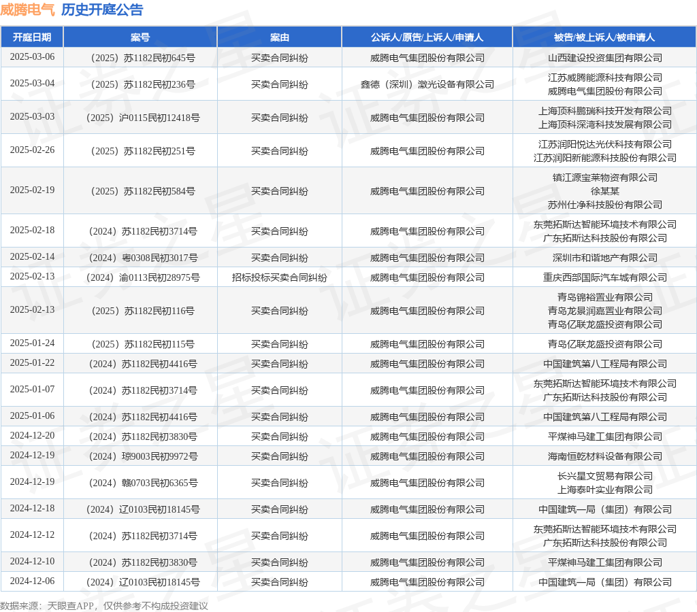Screen dimensions: 697x612
Task: Click case number （2025）苏1182民初251号
Action: point(140,151)
